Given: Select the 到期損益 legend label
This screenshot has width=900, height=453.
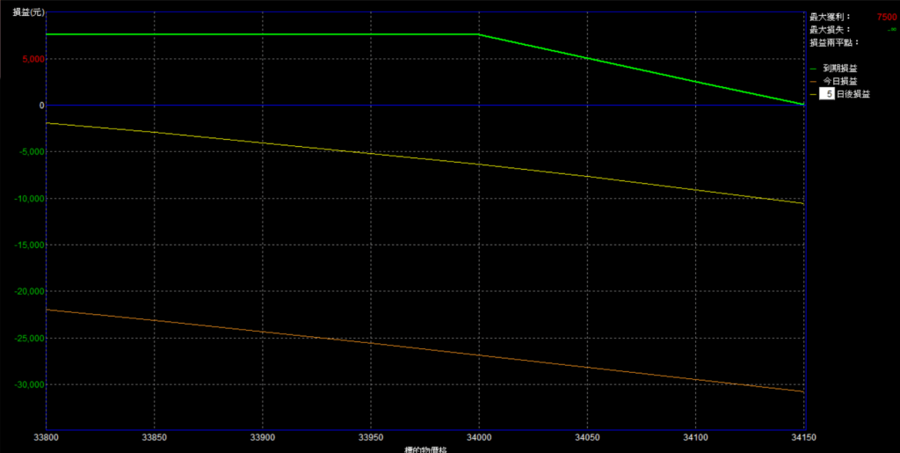Looking at the screenshot, I should pyautogui.click(x=839, y=69).
